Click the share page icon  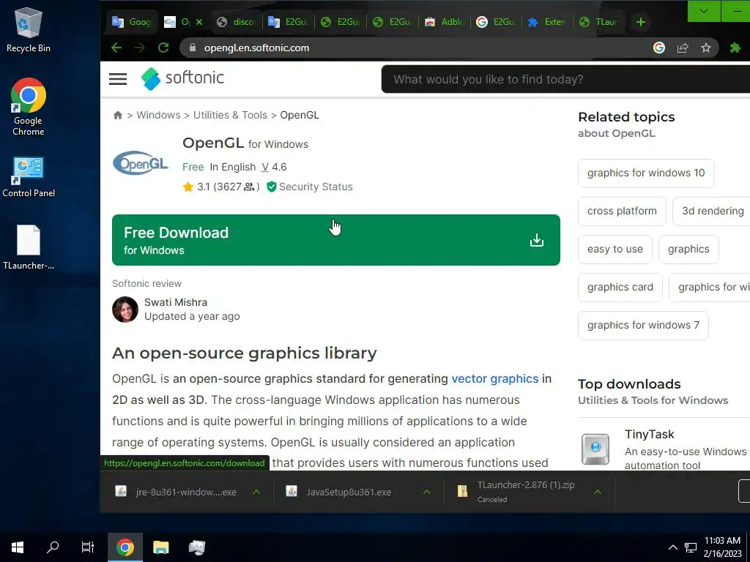point(683,48)
